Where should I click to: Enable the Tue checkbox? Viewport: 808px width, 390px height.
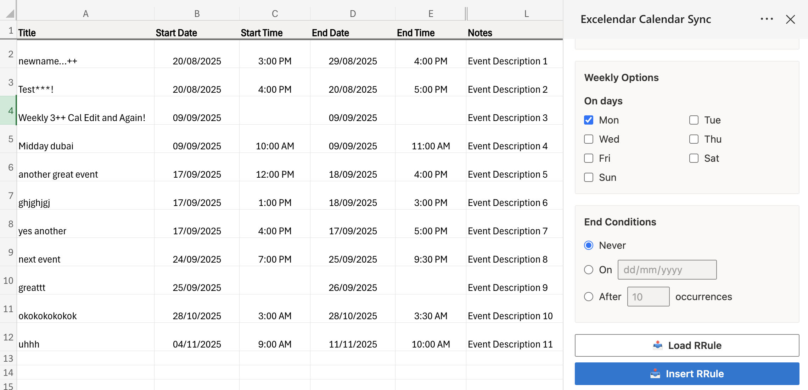(694, 120)
